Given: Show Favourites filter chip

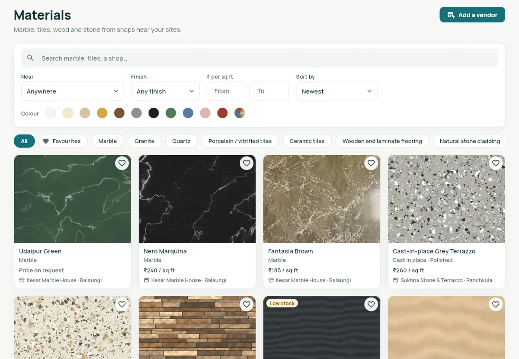Looking at the screenshot, I should click(63, 141).
